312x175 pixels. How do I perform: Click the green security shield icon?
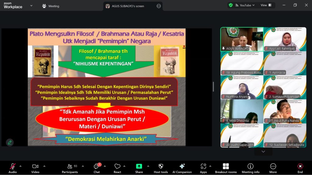pos(231,5)
